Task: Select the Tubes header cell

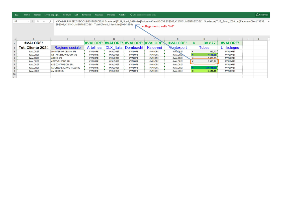Action: (204, 47)
